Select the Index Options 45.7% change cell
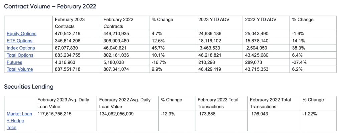 click(159, 48)
